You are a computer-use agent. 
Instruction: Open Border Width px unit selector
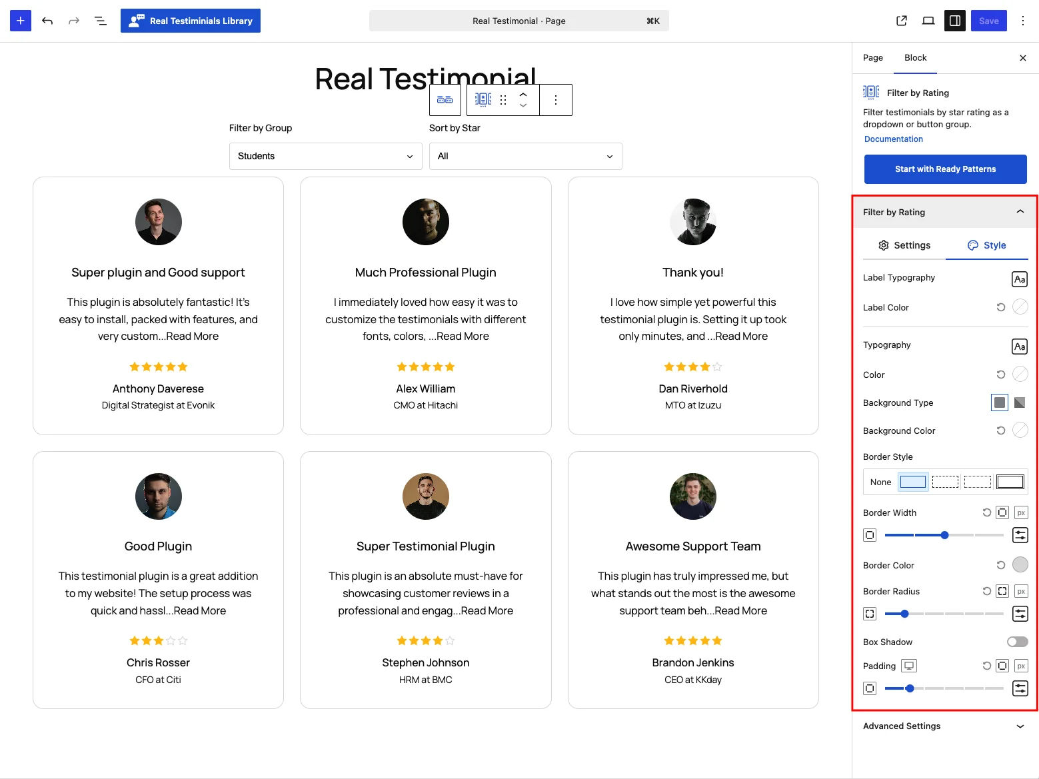pyautogui.click(x=1021, y=512)
